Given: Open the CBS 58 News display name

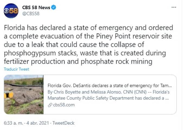Looking at the screenshot, I should 36,8.
